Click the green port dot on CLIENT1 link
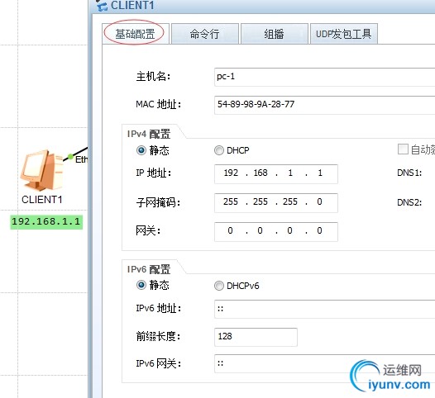435x398 pixels. pyautogui.click(x=70, y=157)
